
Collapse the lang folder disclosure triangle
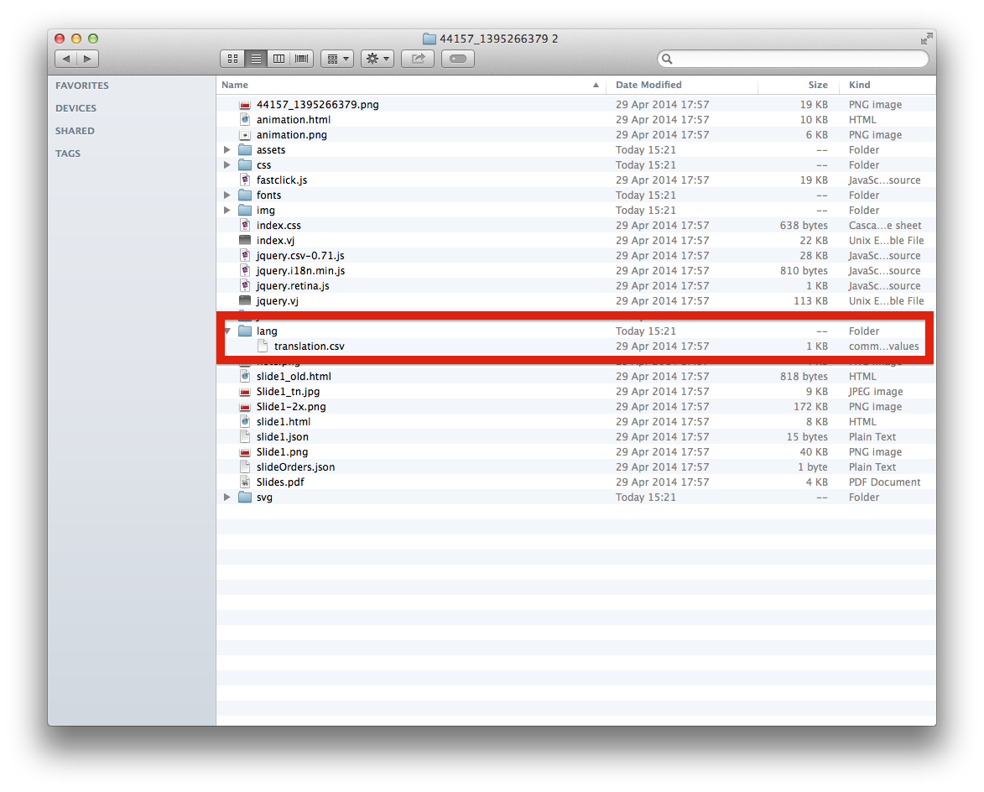[x=227, y=331]
